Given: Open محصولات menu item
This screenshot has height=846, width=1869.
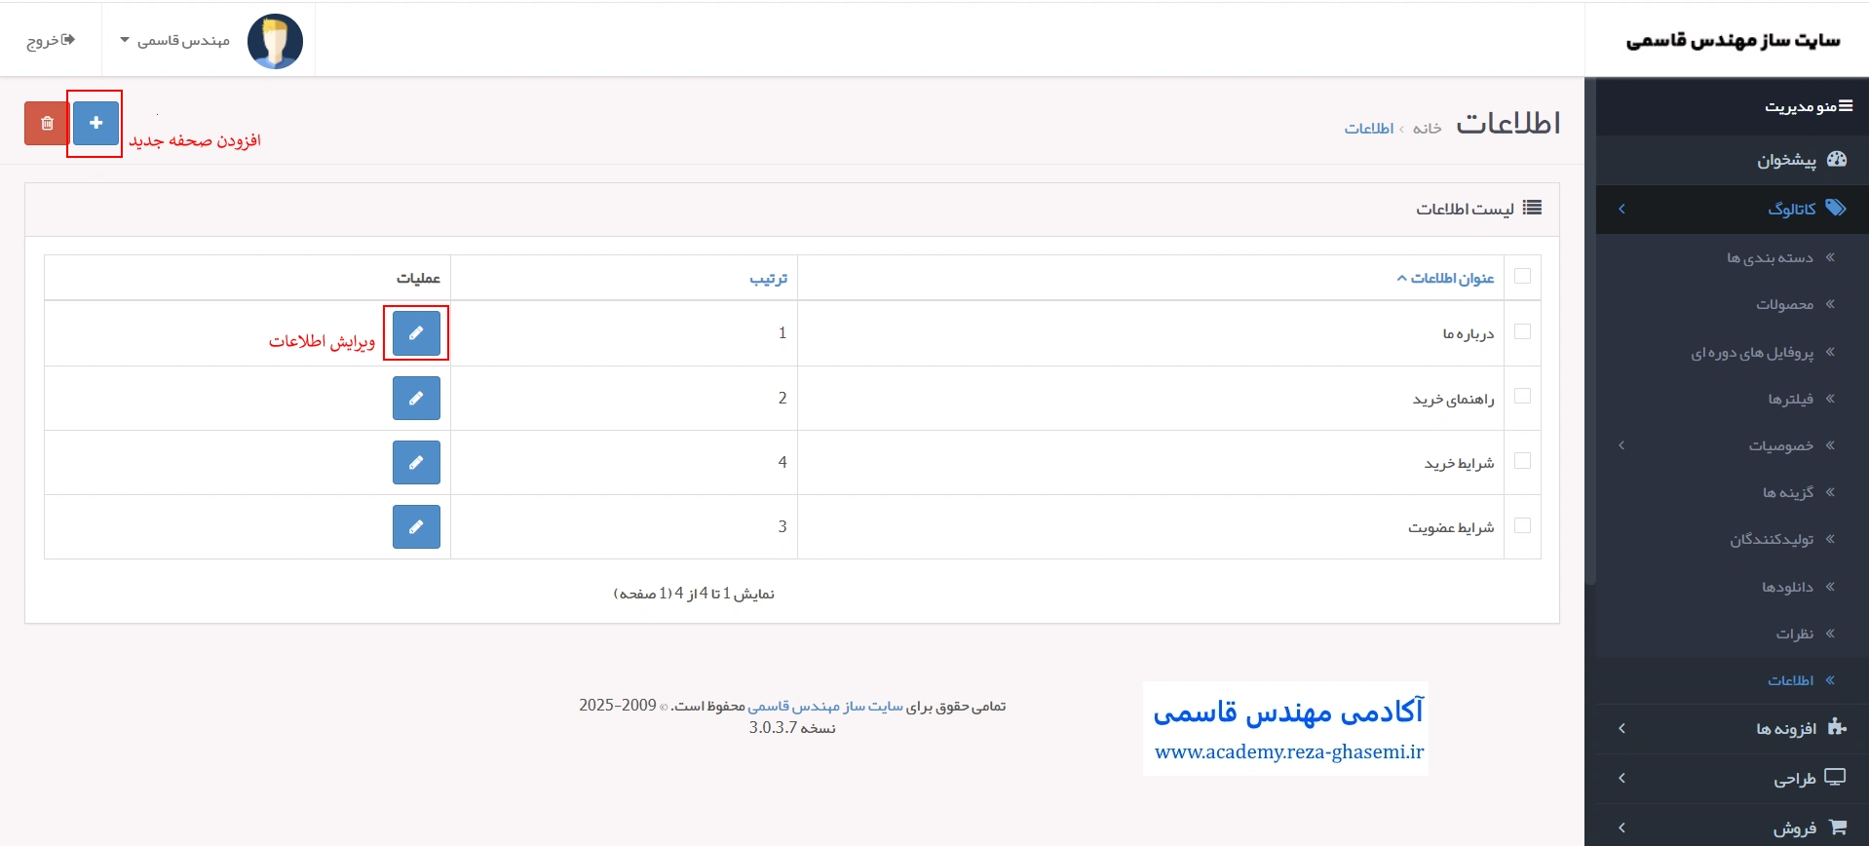Looking at the screenshot, I should (x=1733, y=304).
